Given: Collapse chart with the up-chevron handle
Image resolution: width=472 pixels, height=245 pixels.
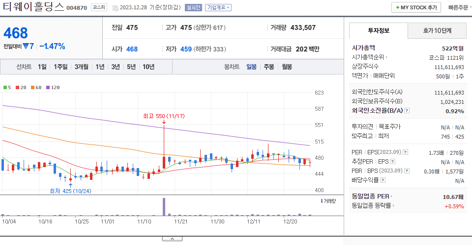Looking at the screenshot, I should coord(172,239).
